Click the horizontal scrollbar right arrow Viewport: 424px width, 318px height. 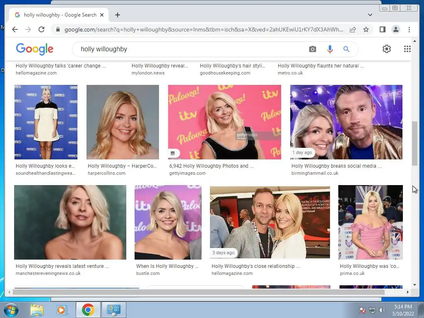click(408, 292)
